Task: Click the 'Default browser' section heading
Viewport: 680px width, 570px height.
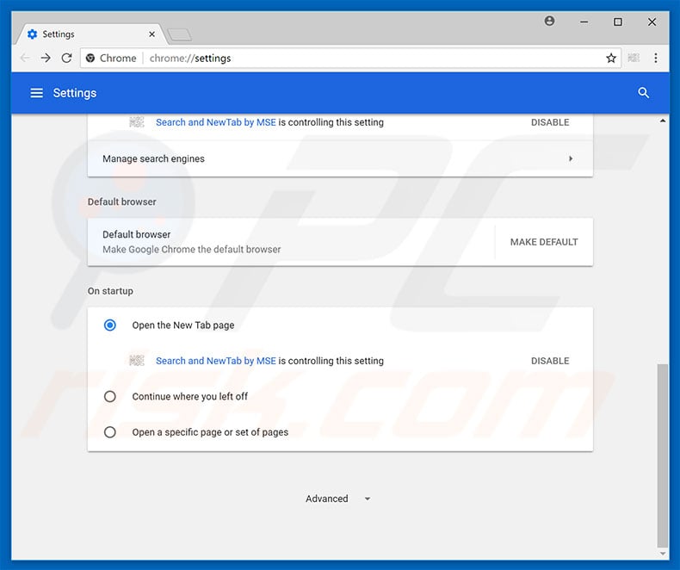Action: pyautogui.click(x=122, y=201)
